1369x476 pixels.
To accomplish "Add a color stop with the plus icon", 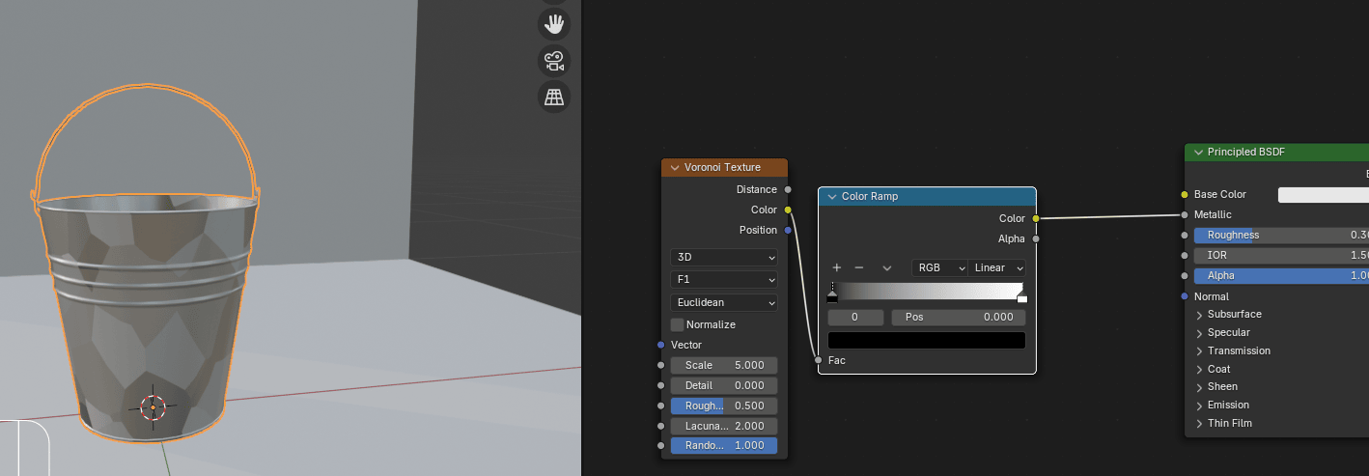I will point(836,267).
